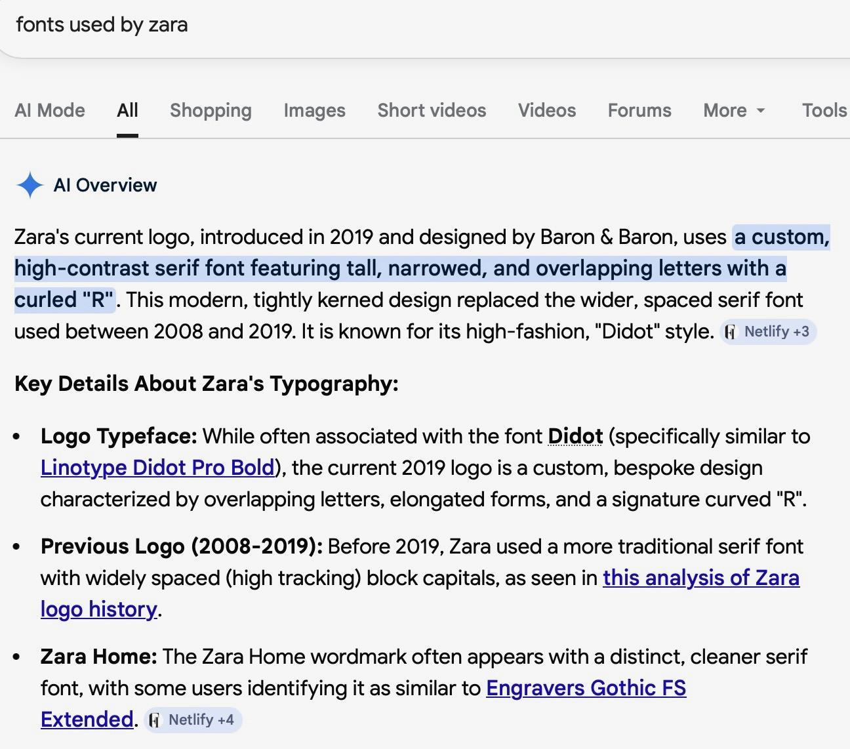Click the AI Overview sparkle icon
850x749 pixels.
(x=30, y=185)
